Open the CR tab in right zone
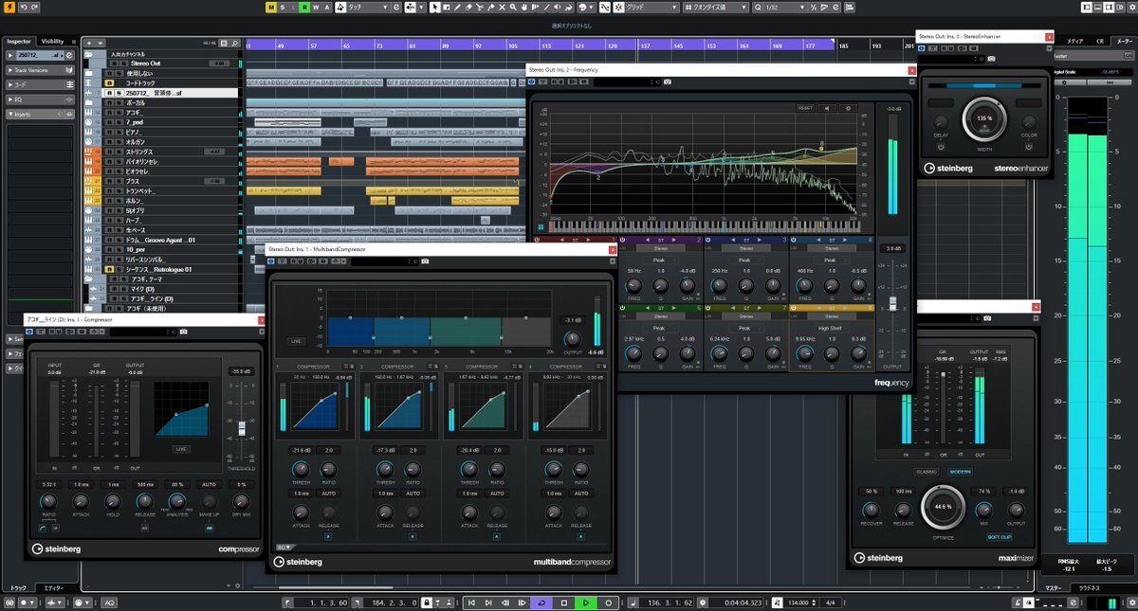1138x611 pixels. (x=1100, y=41)
